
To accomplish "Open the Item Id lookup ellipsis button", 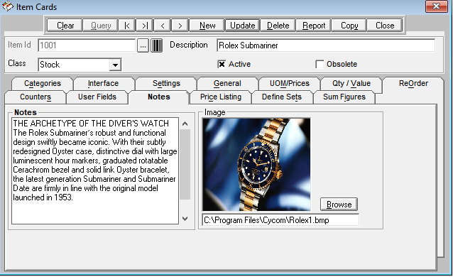I will [143, 45].
